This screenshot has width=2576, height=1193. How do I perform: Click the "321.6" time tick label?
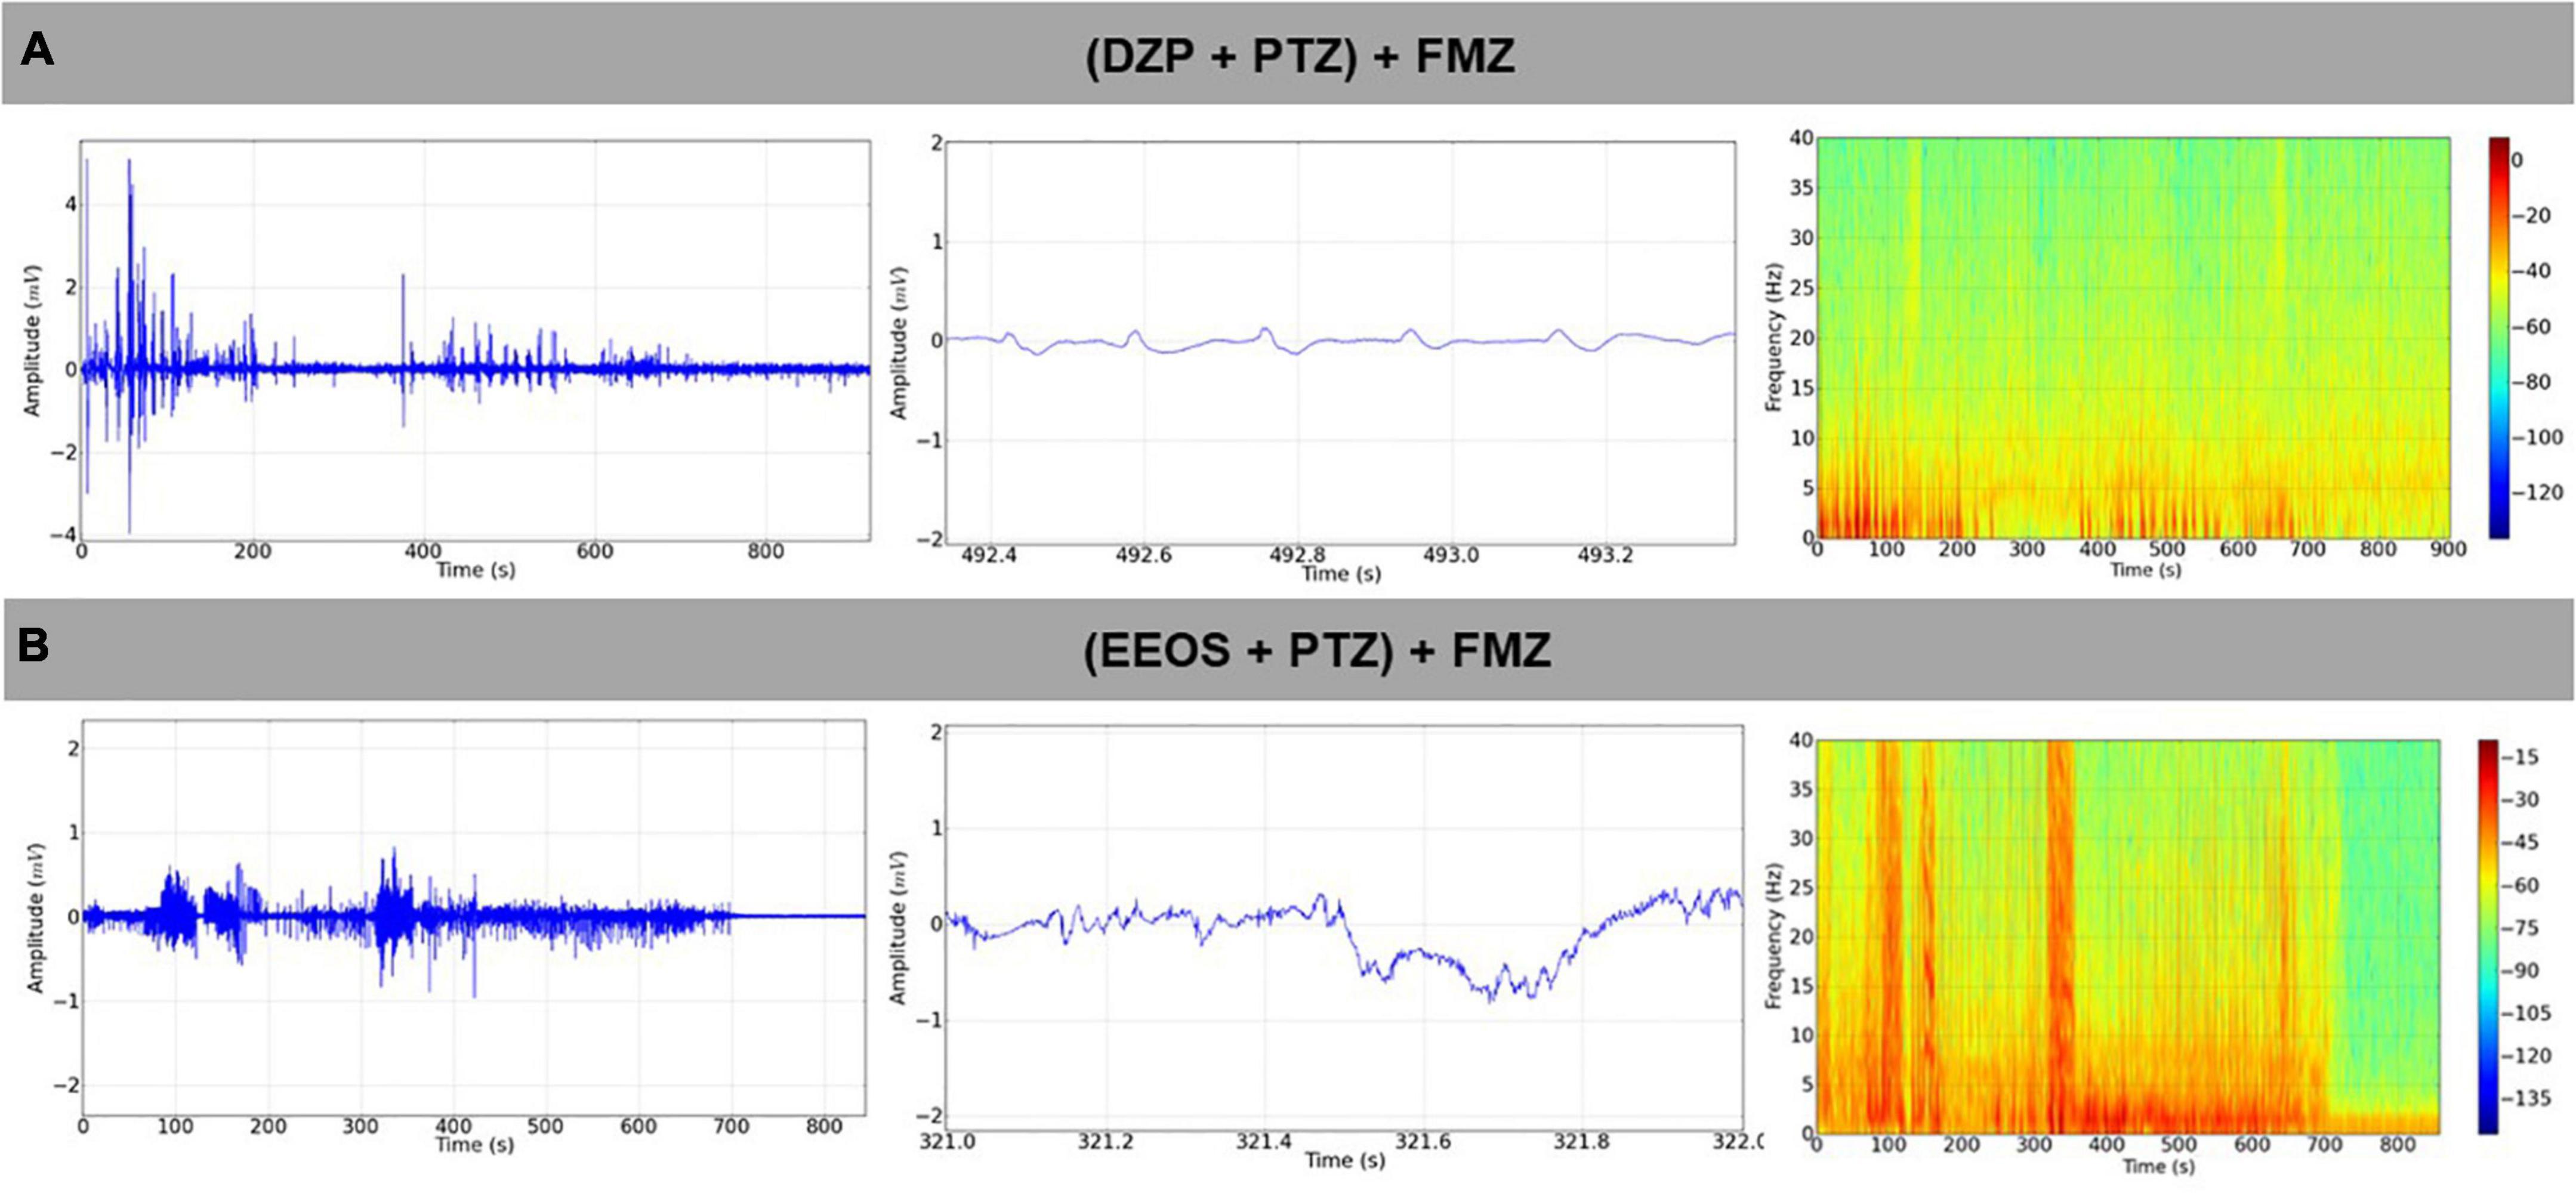(1423, 1141)
